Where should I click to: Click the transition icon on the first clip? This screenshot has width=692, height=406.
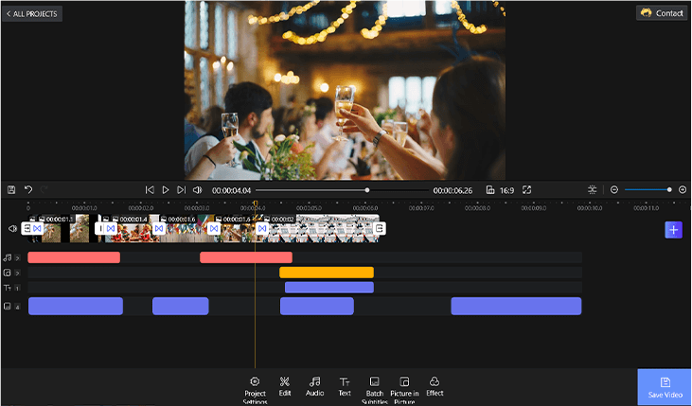tap(37, 228)
